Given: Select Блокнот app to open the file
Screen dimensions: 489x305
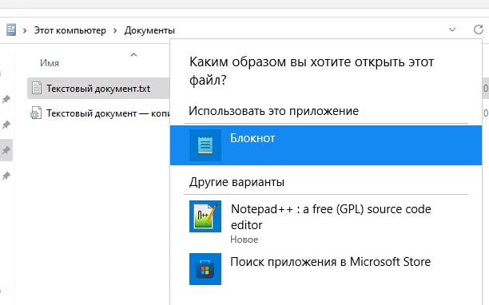Looking at the screenshot, I should pyautogui.click(x=325, y=145).
